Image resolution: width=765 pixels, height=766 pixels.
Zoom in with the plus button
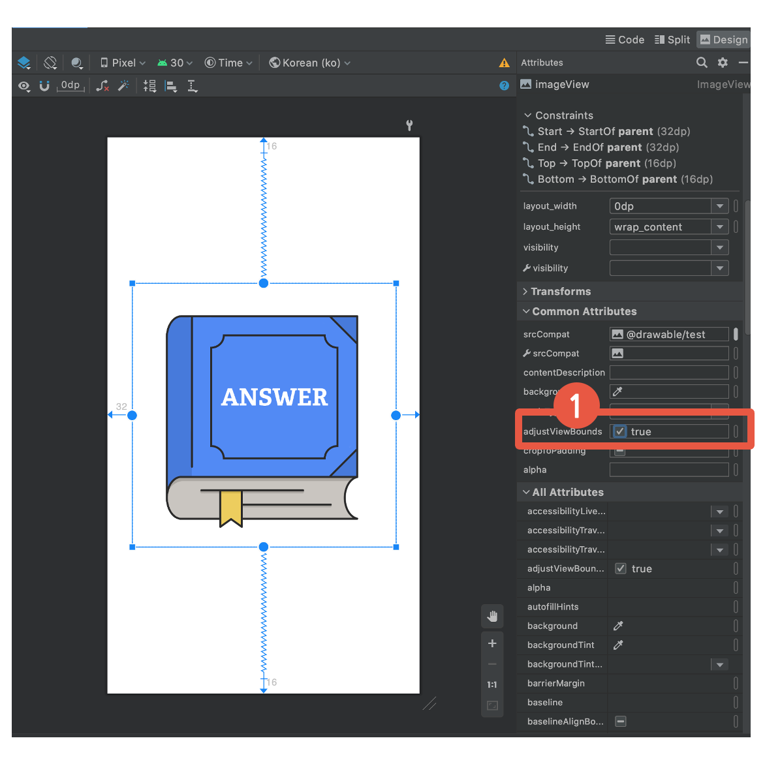click(x=492, y=643)
